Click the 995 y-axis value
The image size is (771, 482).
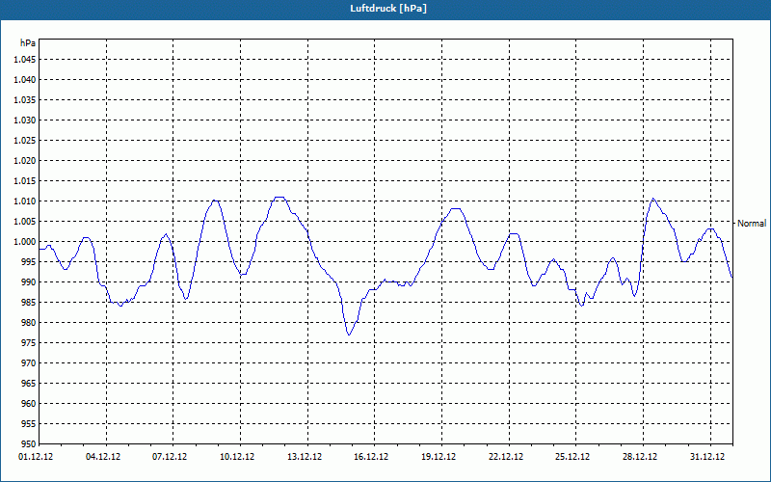click(x=29, y=261)
